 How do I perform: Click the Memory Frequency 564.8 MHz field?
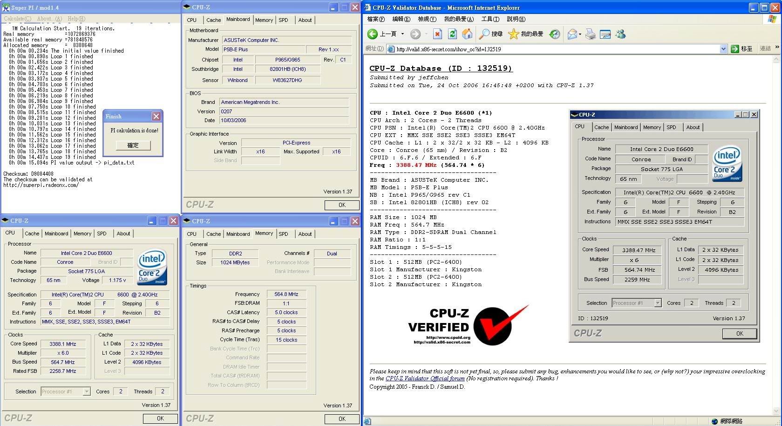coord(286,294)
